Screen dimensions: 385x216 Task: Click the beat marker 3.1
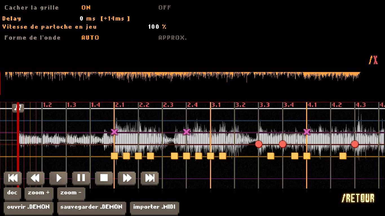point(216,105)
